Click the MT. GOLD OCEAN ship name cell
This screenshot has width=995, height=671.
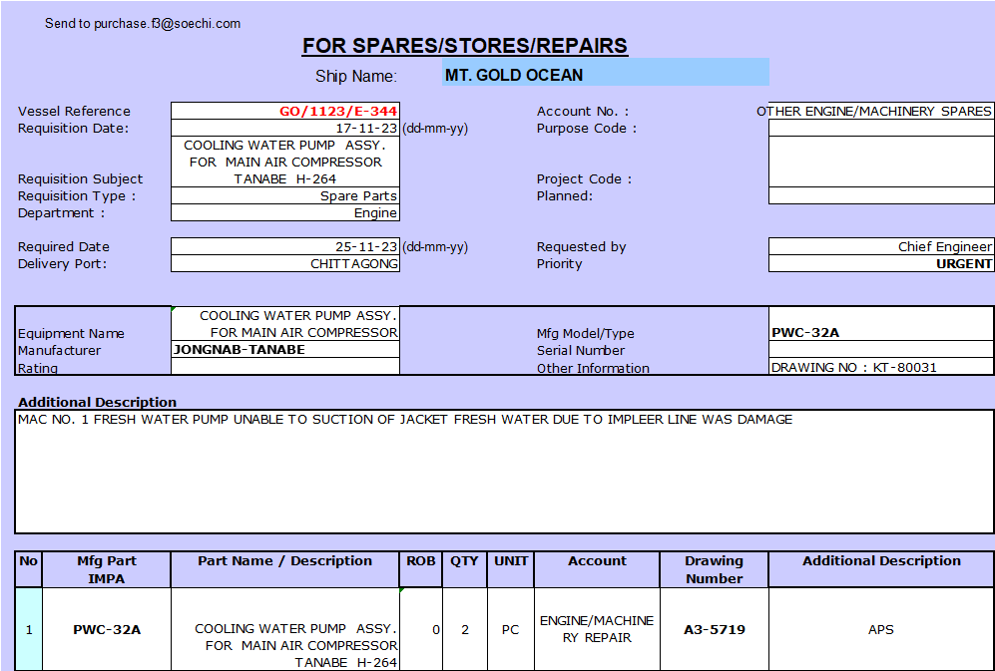pyautogui.click(x=605, y=75)
